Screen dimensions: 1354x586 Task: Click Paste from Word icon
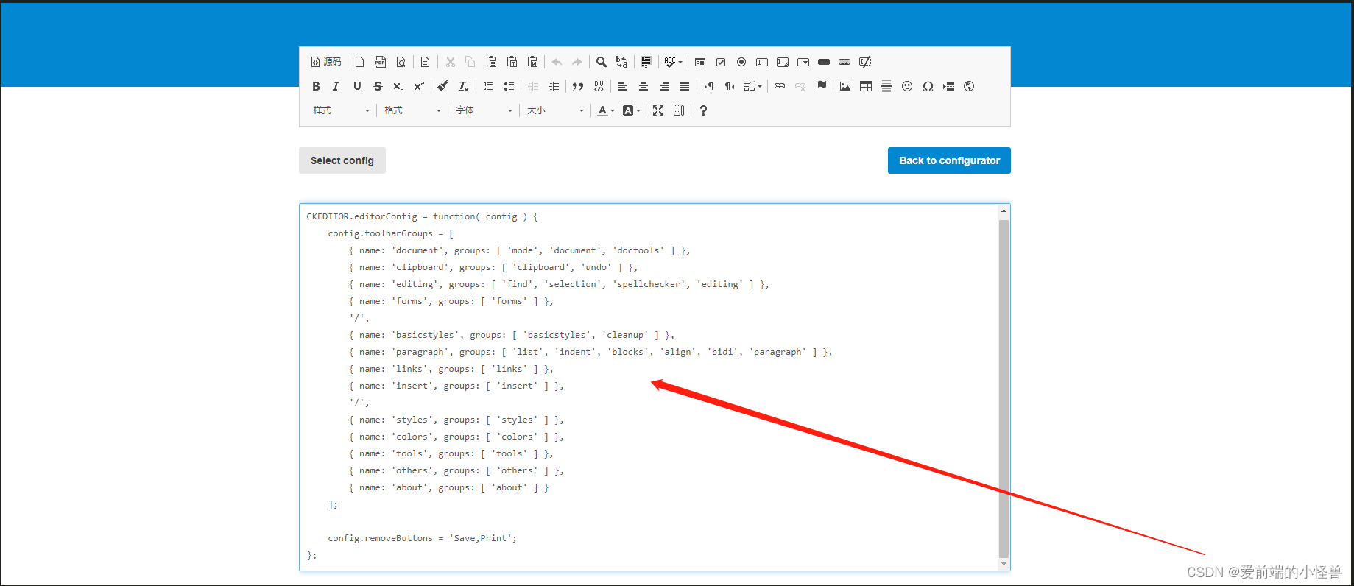[x=533, y=62]
